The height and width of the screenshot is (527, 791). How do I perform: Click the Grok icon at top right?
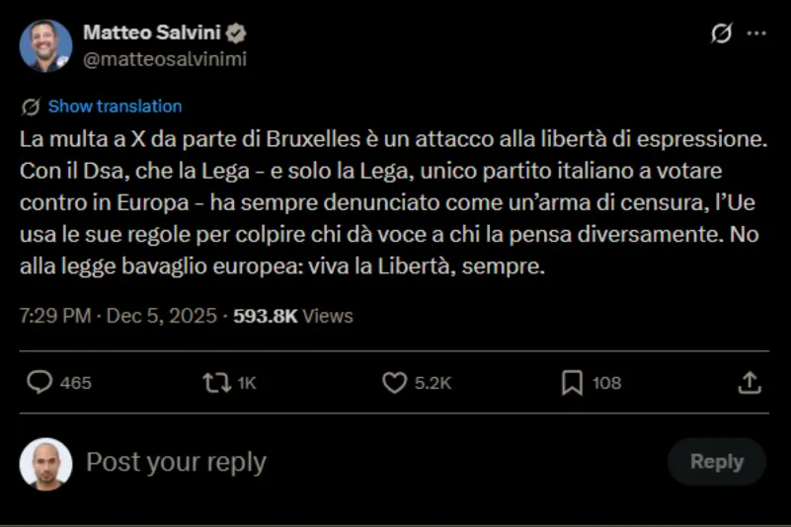(x=722, y=34)
